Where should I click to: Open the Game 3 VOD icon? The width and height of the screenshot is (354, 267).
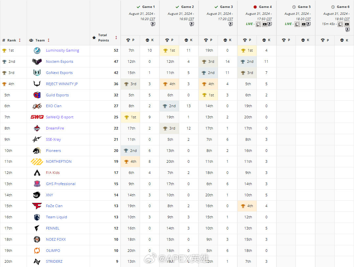230,24
